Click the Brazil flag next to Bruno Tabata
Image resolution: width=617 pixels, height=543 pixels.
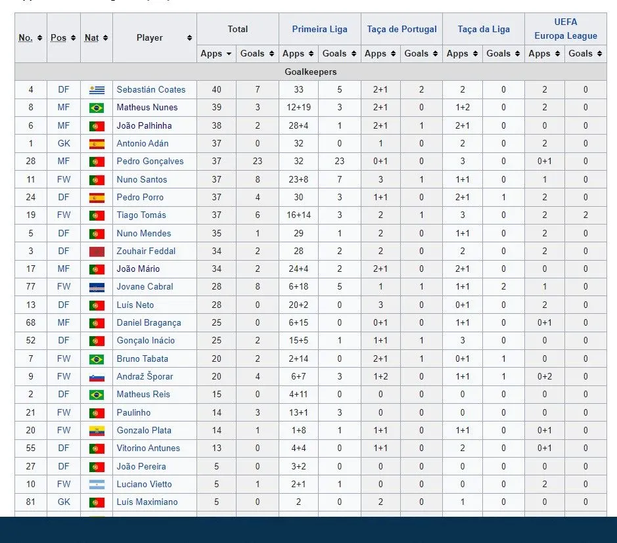point(97,359)
